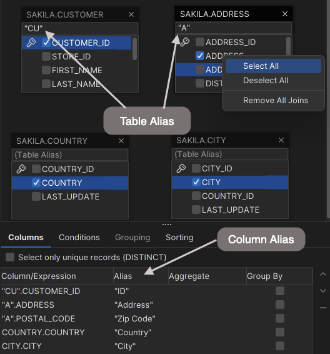Close the SAKILA.COUNTRY table box
330x354 pixels.
coord(121,141)
